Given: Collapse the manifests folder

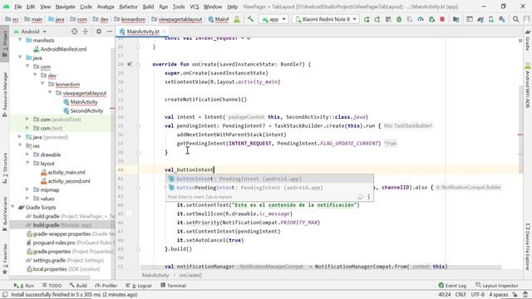Looking at the screenshot, I should click(x=20, y=41).
